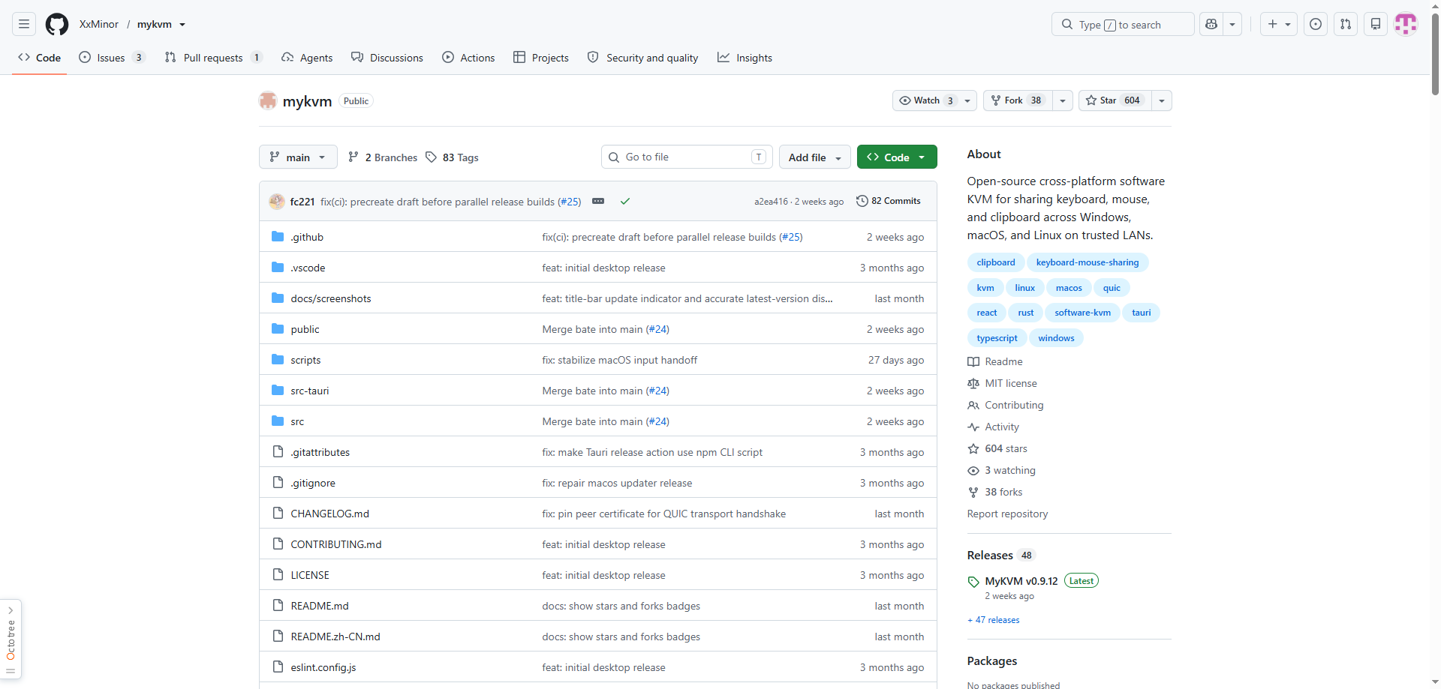1441x689 pixels.
Task: Open the Add file dropdown
Action: (x=815, y=157)
